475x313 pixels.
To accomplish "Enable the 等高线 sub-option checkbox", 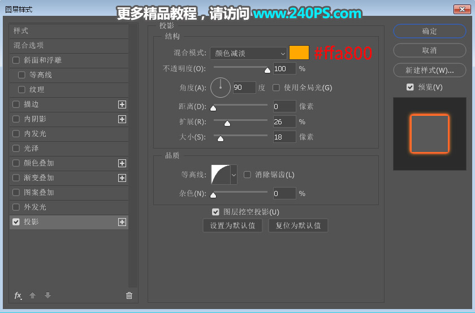I will point(21,75).
